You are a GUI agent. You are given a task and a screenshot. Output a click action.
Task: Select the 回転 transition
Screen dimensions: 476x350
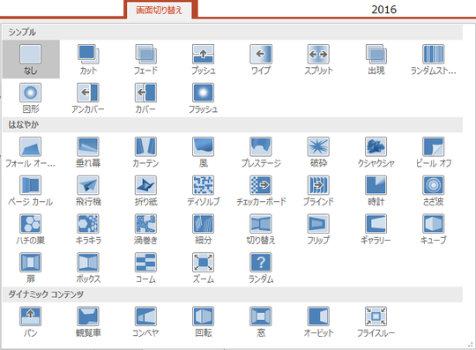pyautogui.click(x=203, y=322)
